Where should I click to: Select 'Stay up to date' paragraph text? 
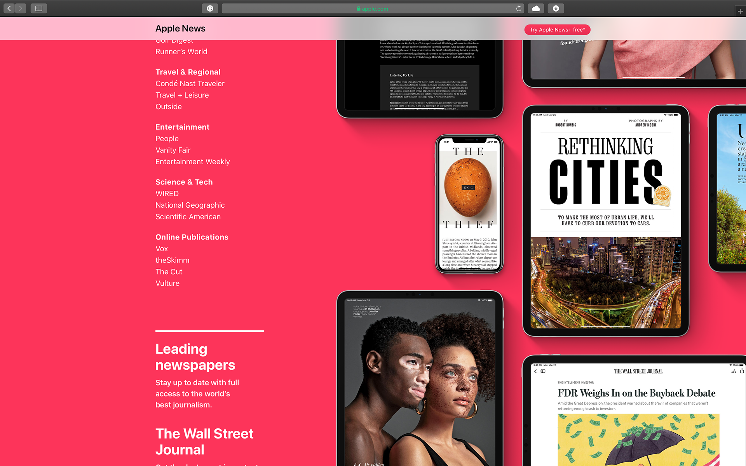(x=197, y=394)
